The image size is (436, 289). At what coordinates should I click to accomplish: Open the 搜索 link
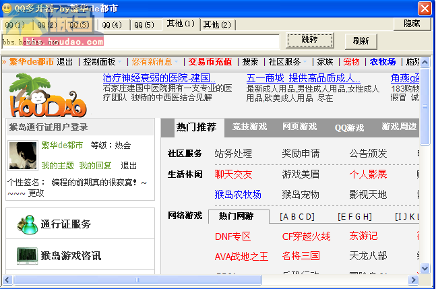point(250,61)
